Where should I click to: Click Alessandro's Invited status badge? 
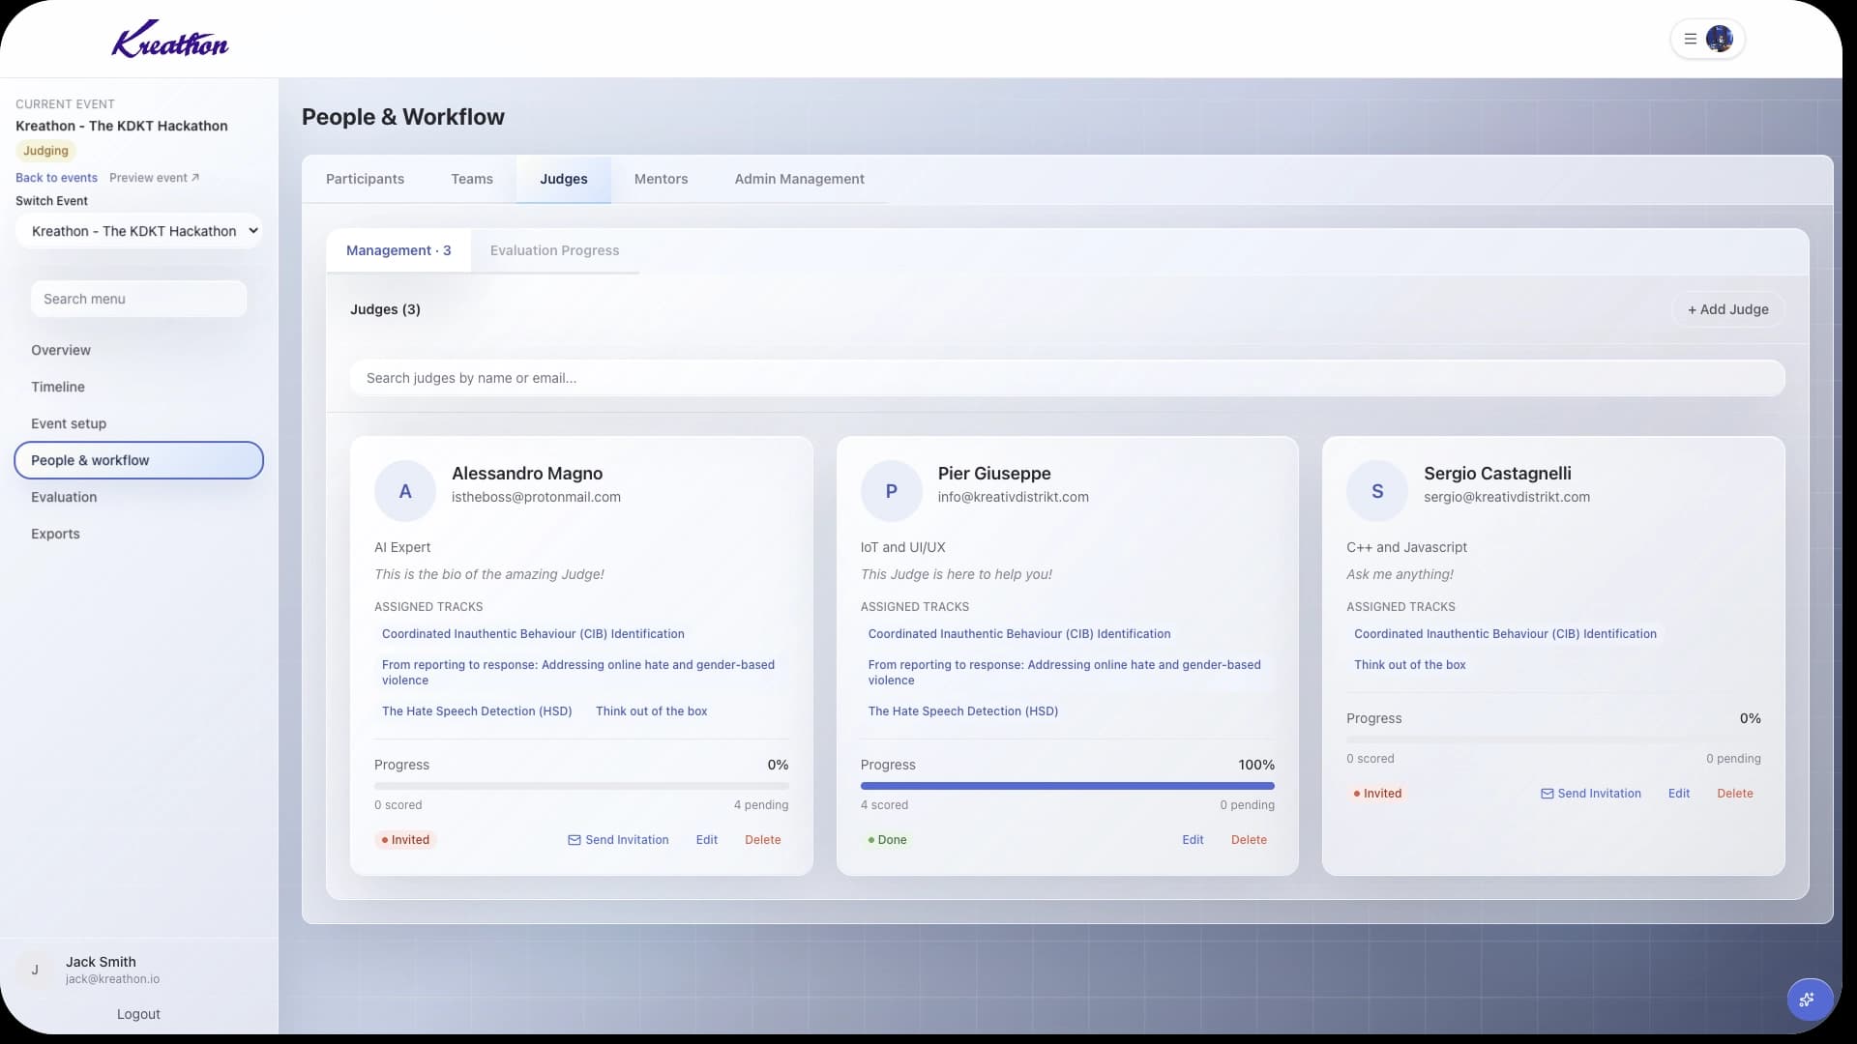(405, 840)
